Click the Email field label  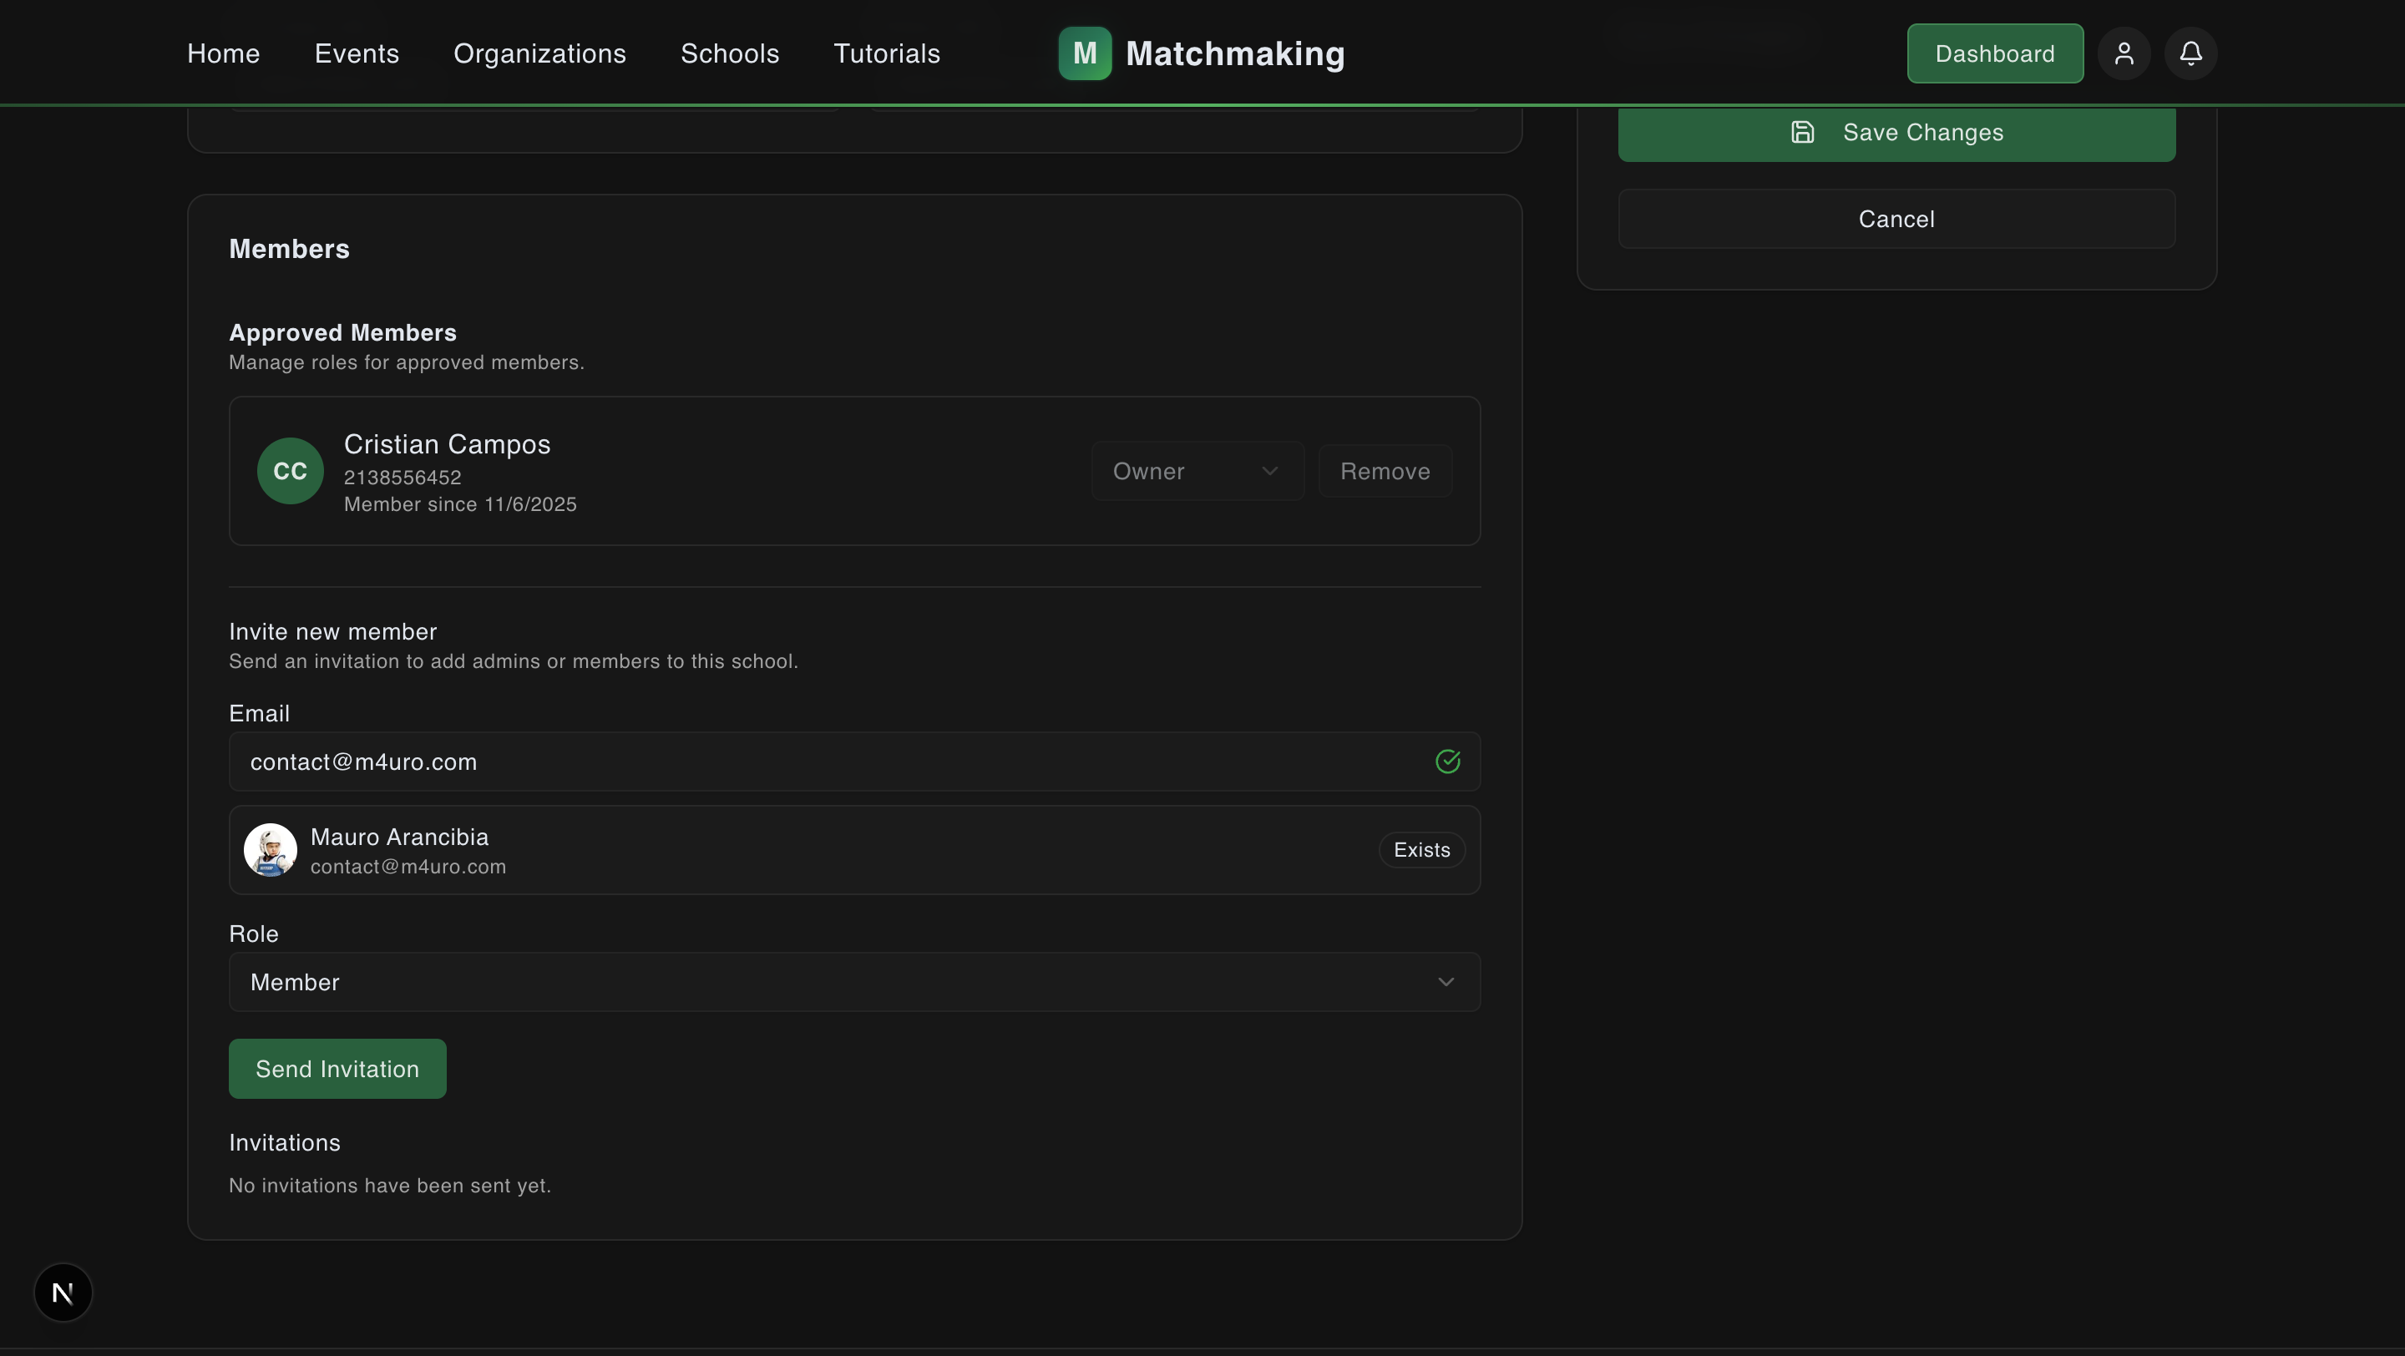click(260, 714)
